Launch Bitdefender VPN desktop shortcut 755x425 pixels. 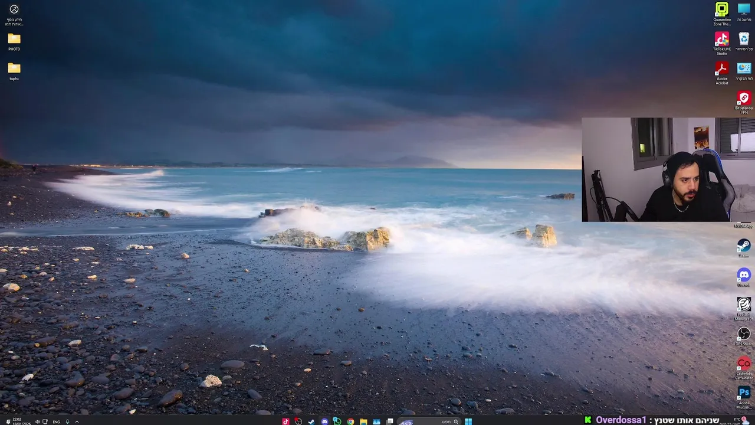[x=744, y=102]
